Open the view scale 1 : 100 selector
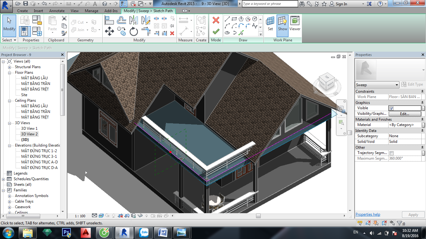 click(x=80, y=216)
